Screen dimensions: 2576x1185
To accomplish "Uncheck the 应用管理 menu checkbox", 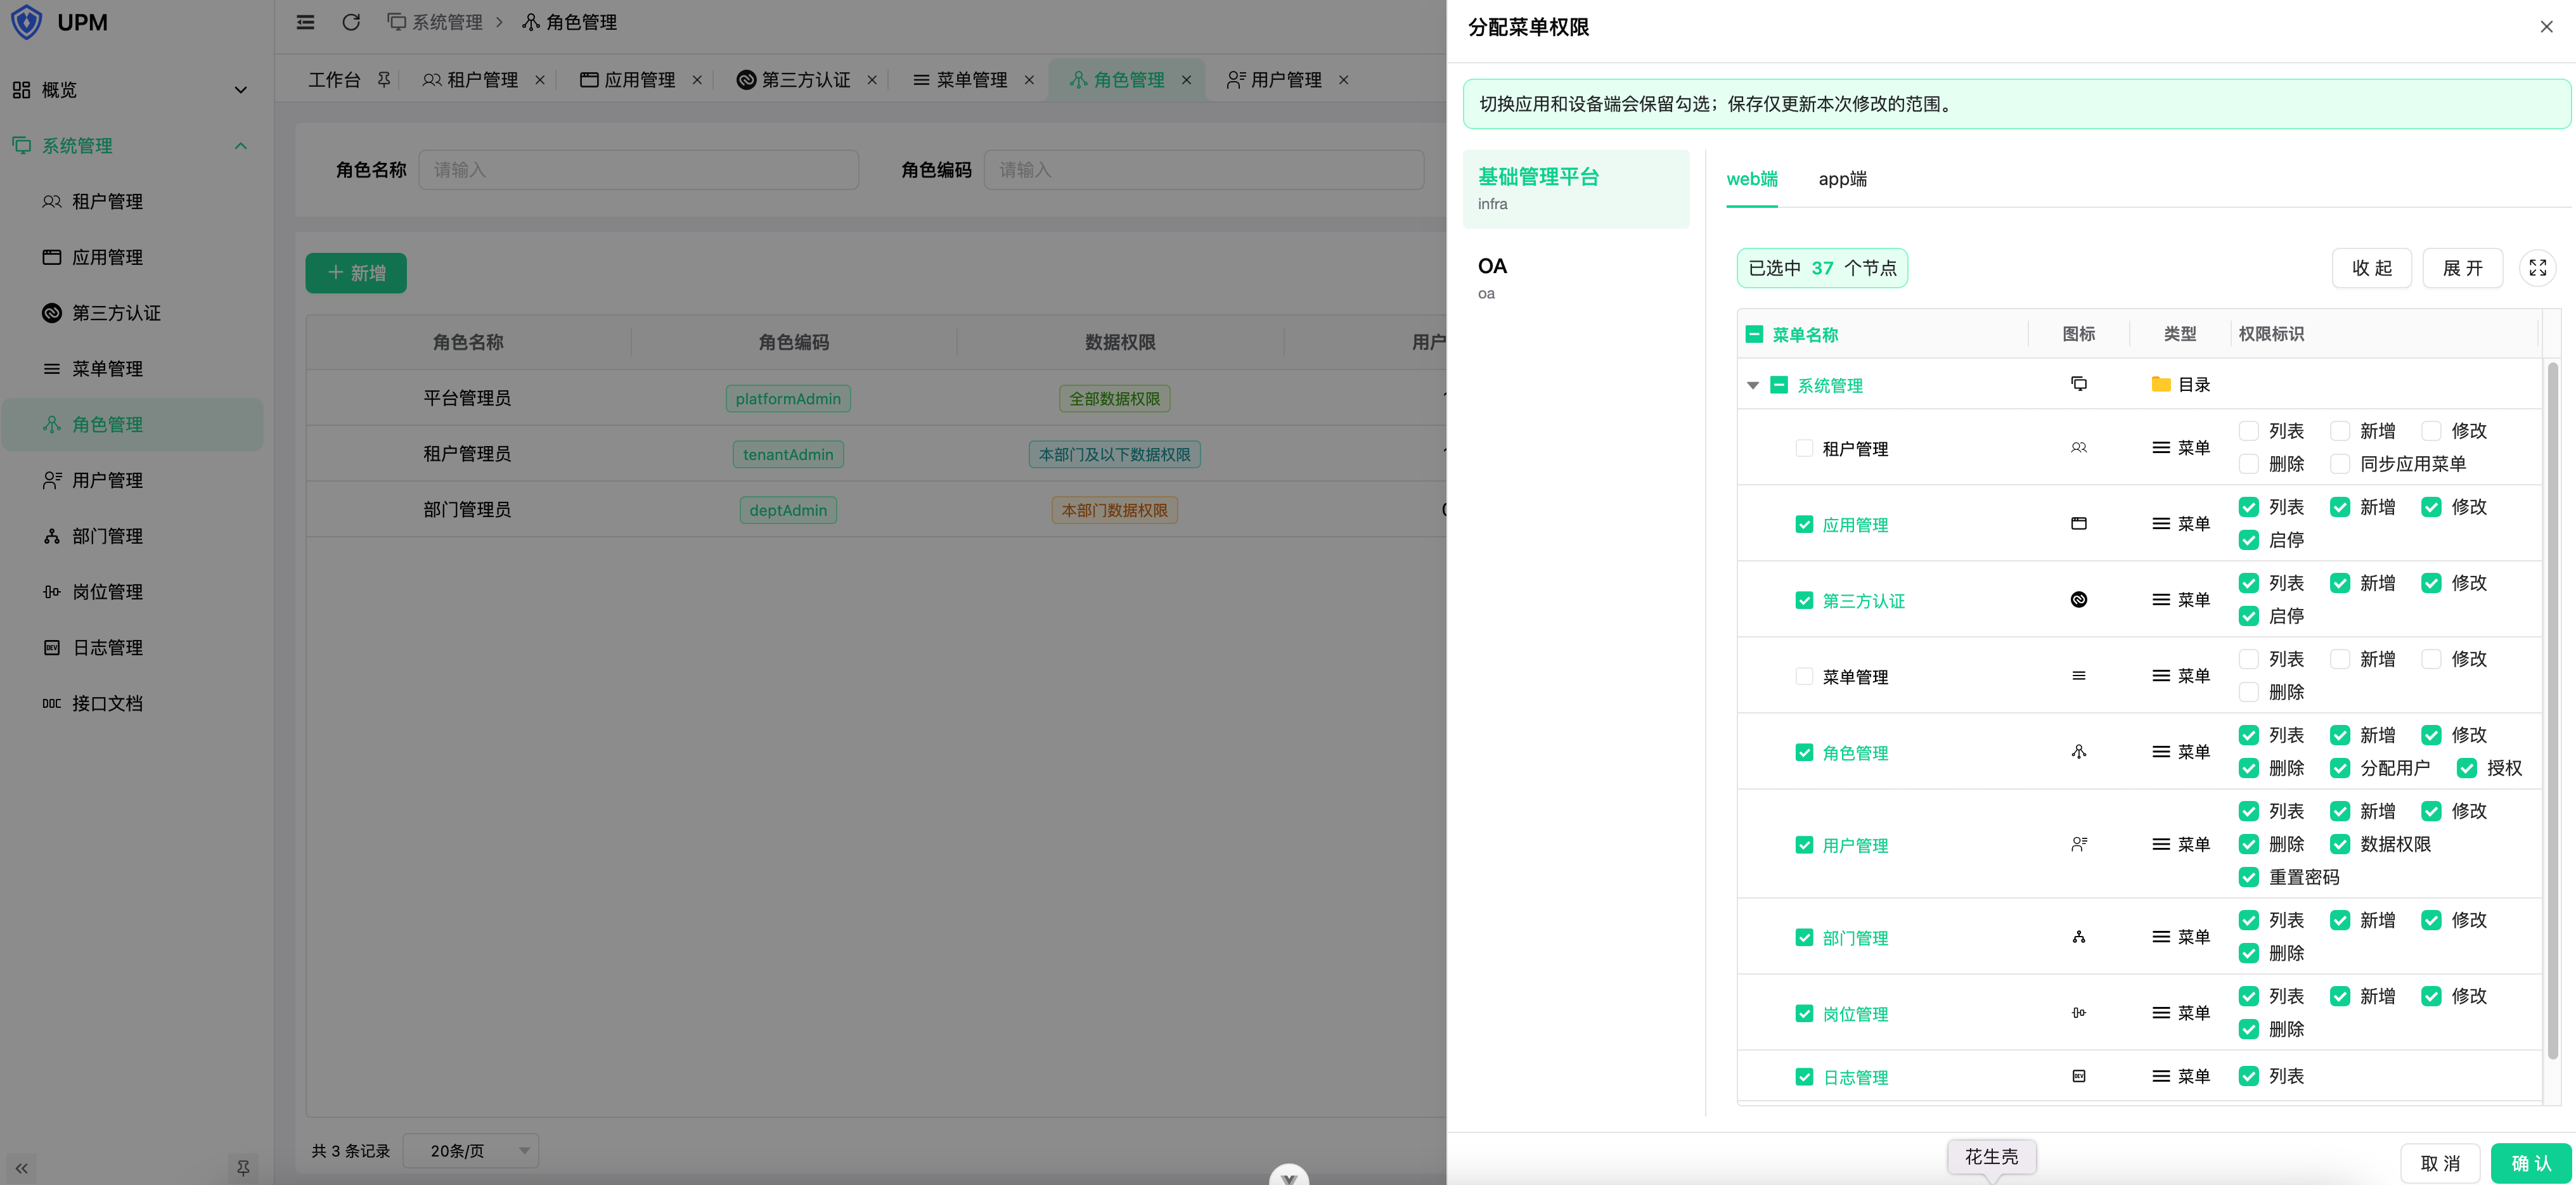I will (1803, 524).
